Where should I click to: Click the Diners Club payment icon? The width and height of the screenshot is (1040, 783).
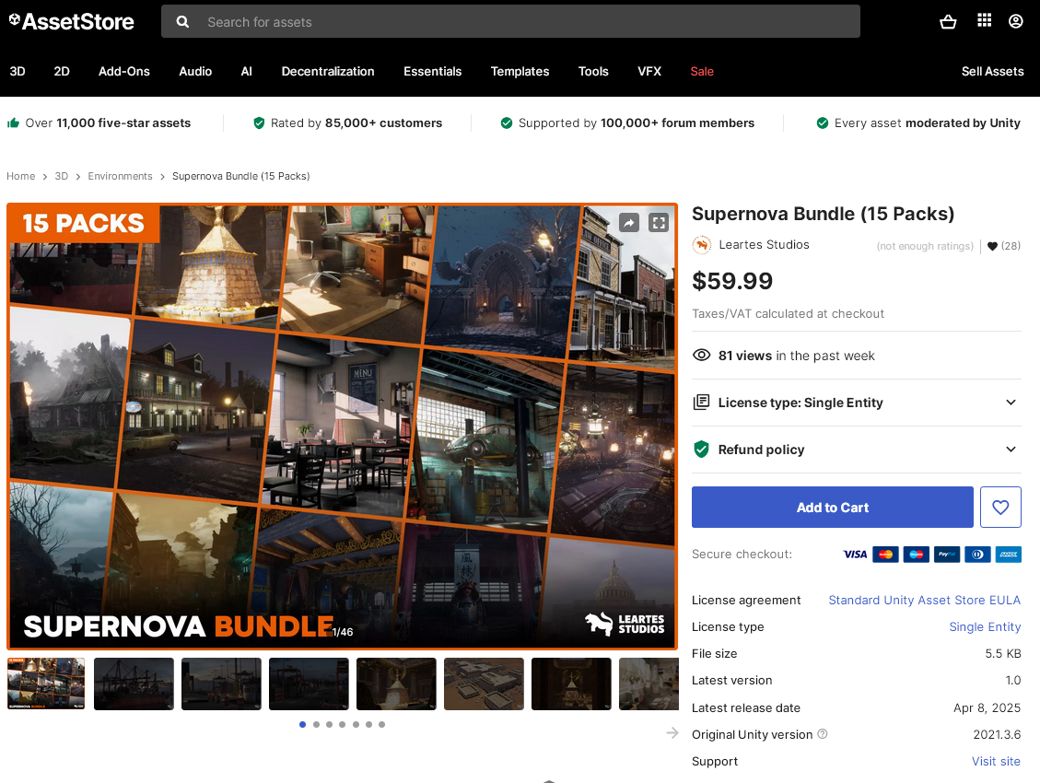point(977,555)
